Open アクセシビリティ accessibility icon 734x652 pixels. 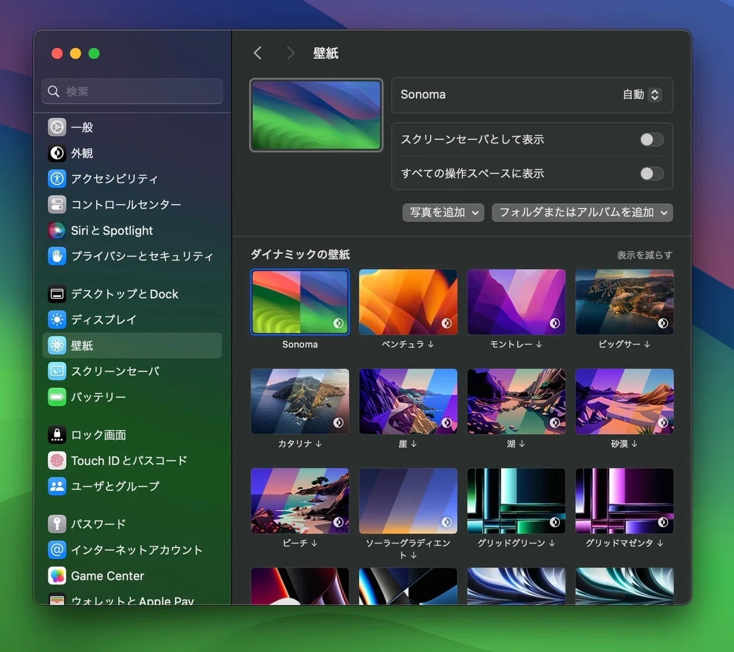(x=57, y=179)
